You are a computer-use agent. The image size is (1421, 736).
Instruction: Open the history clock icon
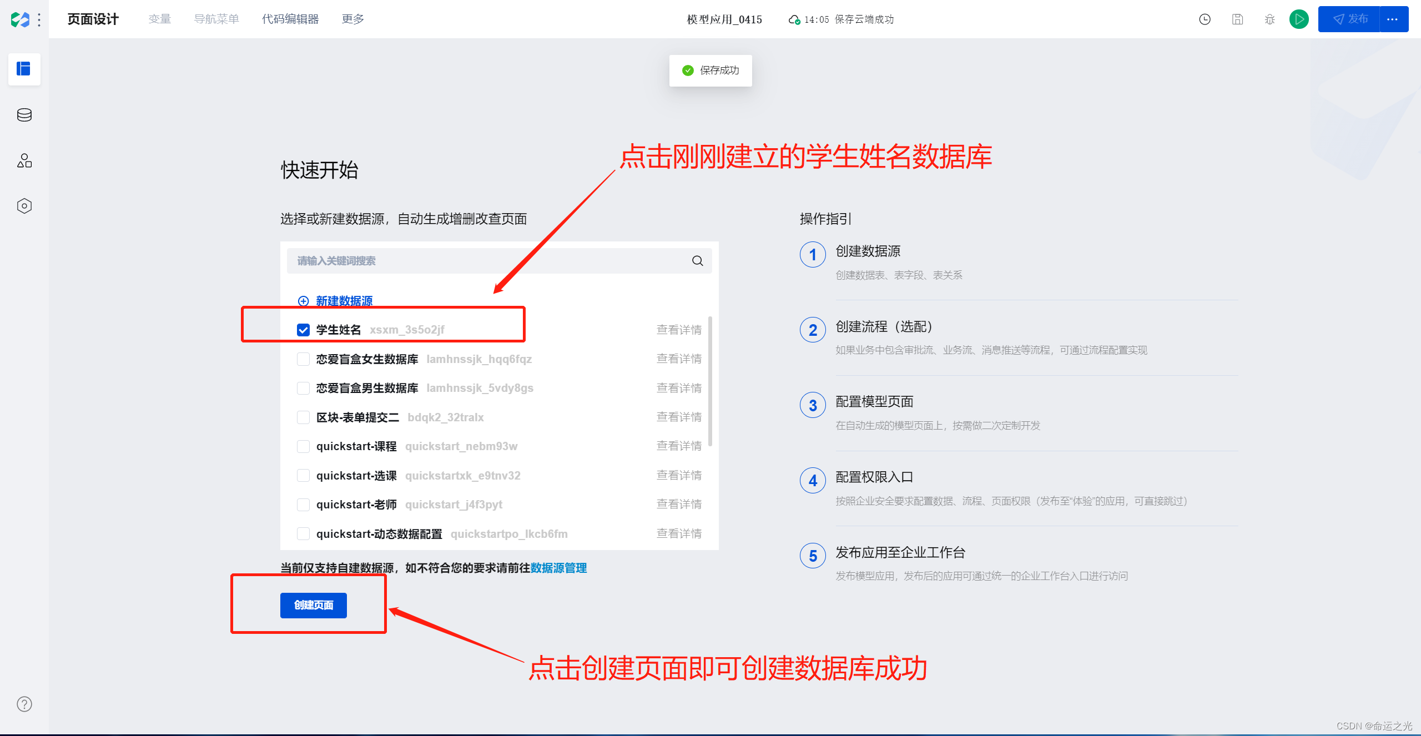coord(1205,19)
